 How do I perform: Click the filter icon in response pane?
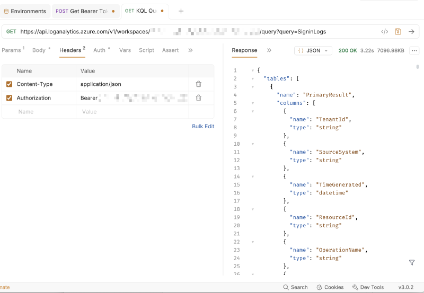click(412, 263)
